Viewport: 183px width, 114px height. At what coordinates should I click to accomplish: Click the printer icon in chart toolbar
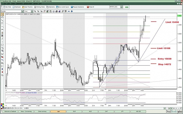point(57,11)
